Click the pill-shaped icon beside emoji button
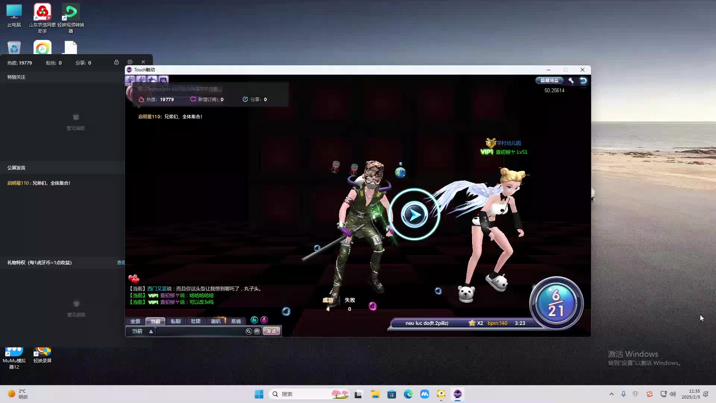716x403 pixels. pyautogui.click(x=249, y=331)
